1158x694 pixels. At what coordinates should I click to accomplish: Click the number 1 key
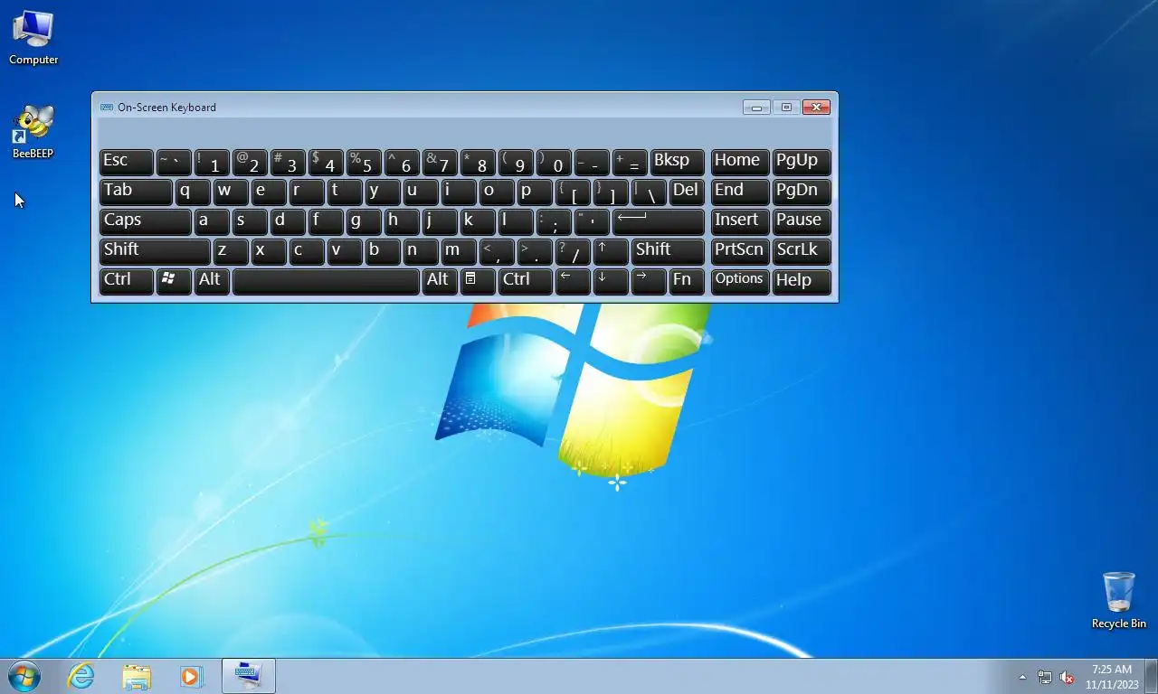coord(212,162)
